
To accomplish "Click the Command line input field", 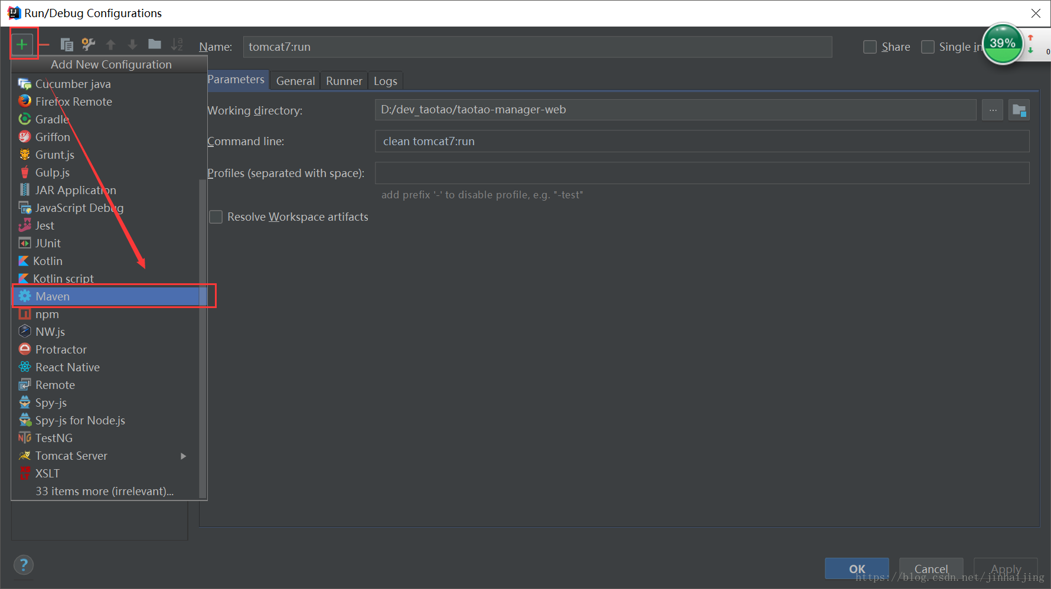I will coord(702,142).
